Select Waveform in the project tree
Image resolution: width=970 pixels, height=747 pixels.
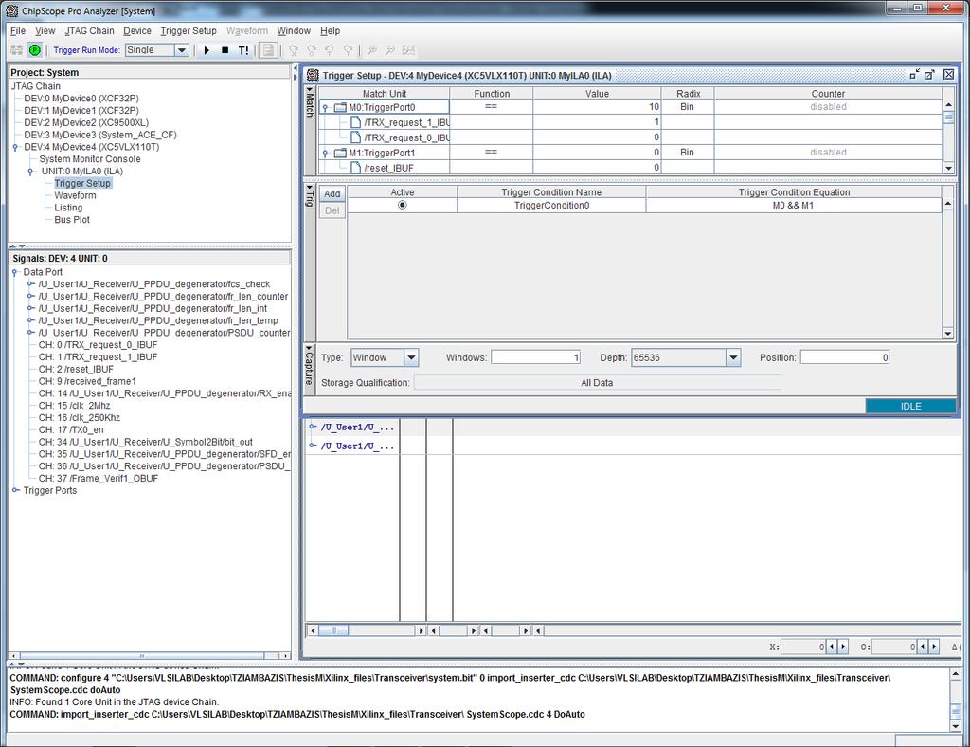(x=75, y=195)
